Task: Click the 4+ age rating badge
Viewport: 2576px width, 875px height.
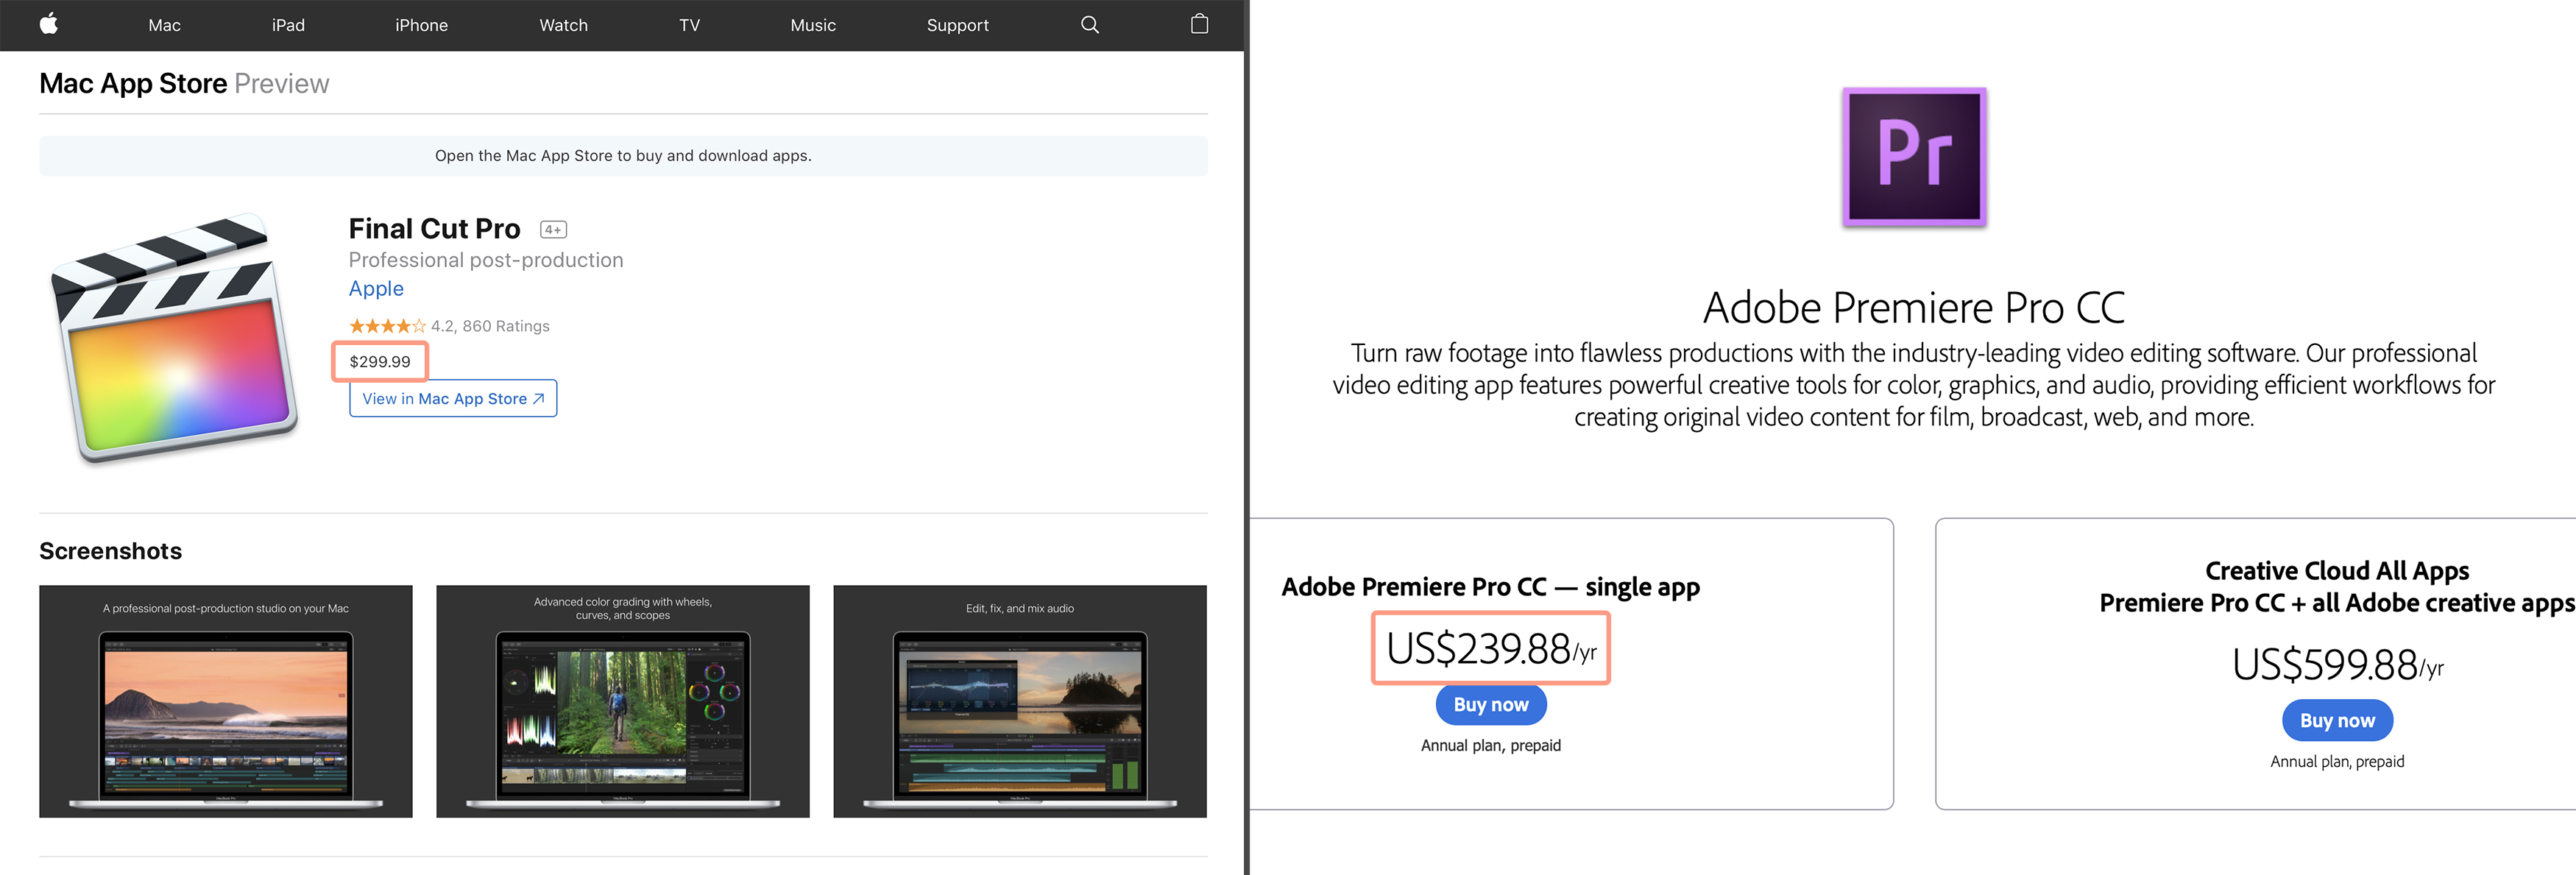Action: pyautogui.click(x=553, y=230)
